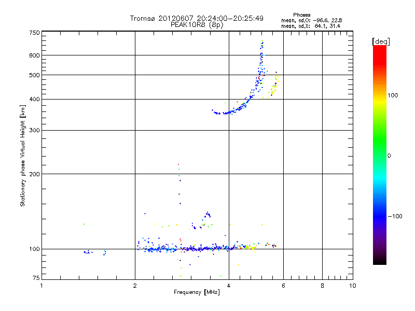
Task: Click the small blue cusp cluster near 3.4 MHz
Action: click(x=207, y=215)
